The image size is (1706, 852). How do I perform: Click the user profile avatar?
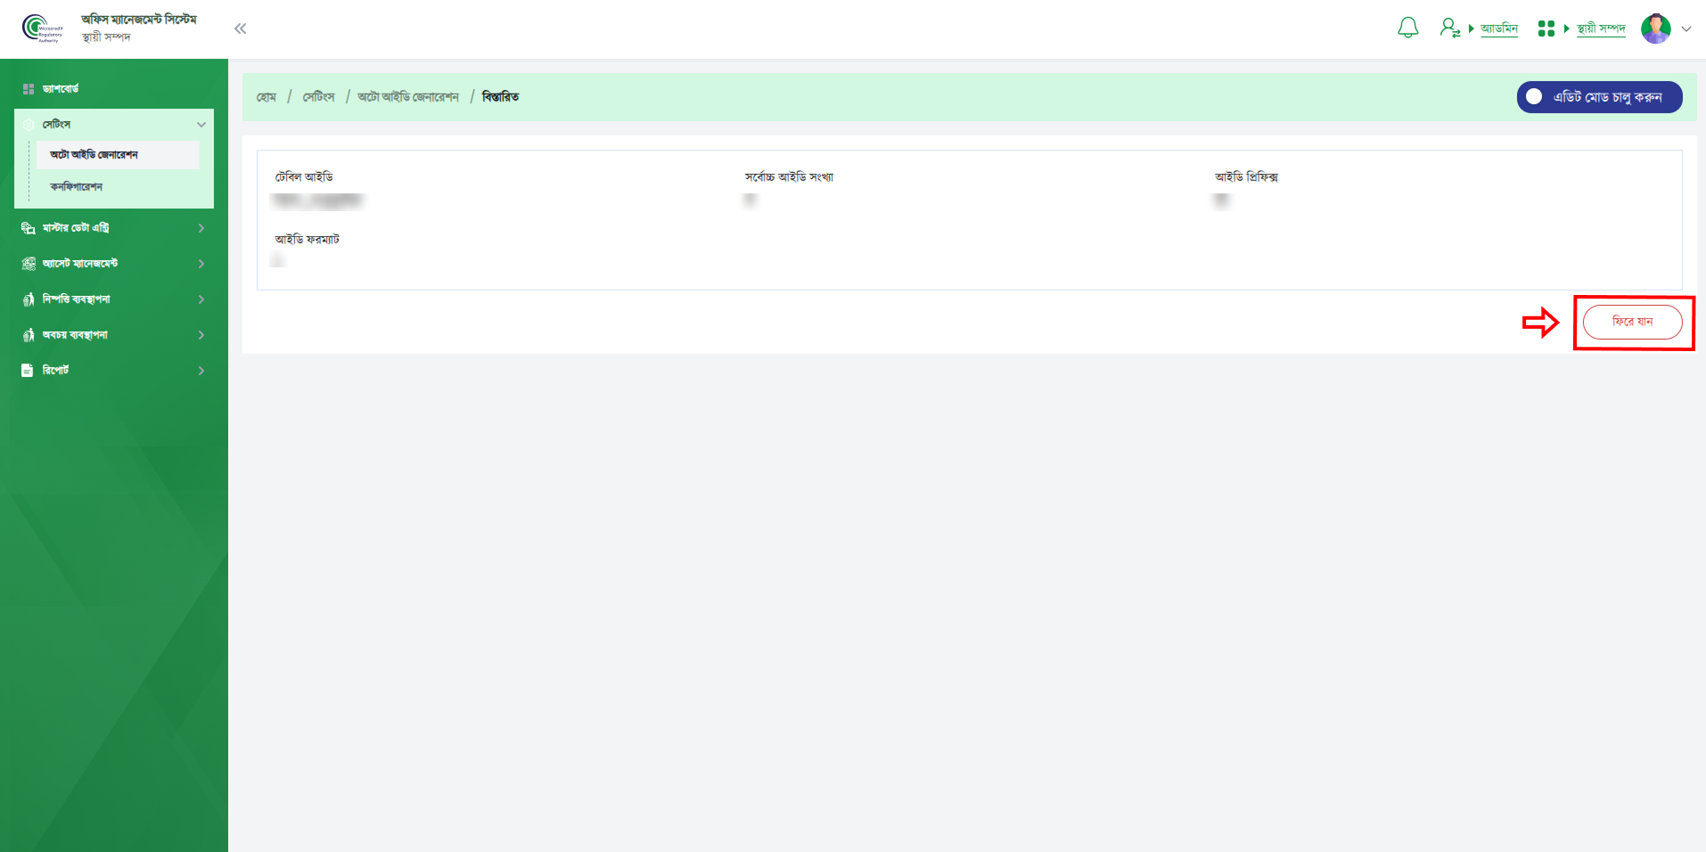pos(1655,29)
